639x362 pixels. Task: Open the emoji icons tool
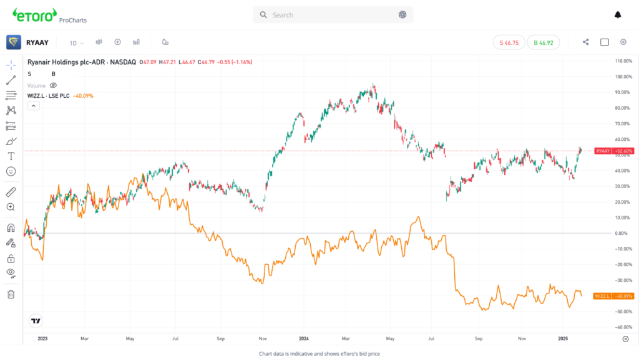click(x=11, y=171)
